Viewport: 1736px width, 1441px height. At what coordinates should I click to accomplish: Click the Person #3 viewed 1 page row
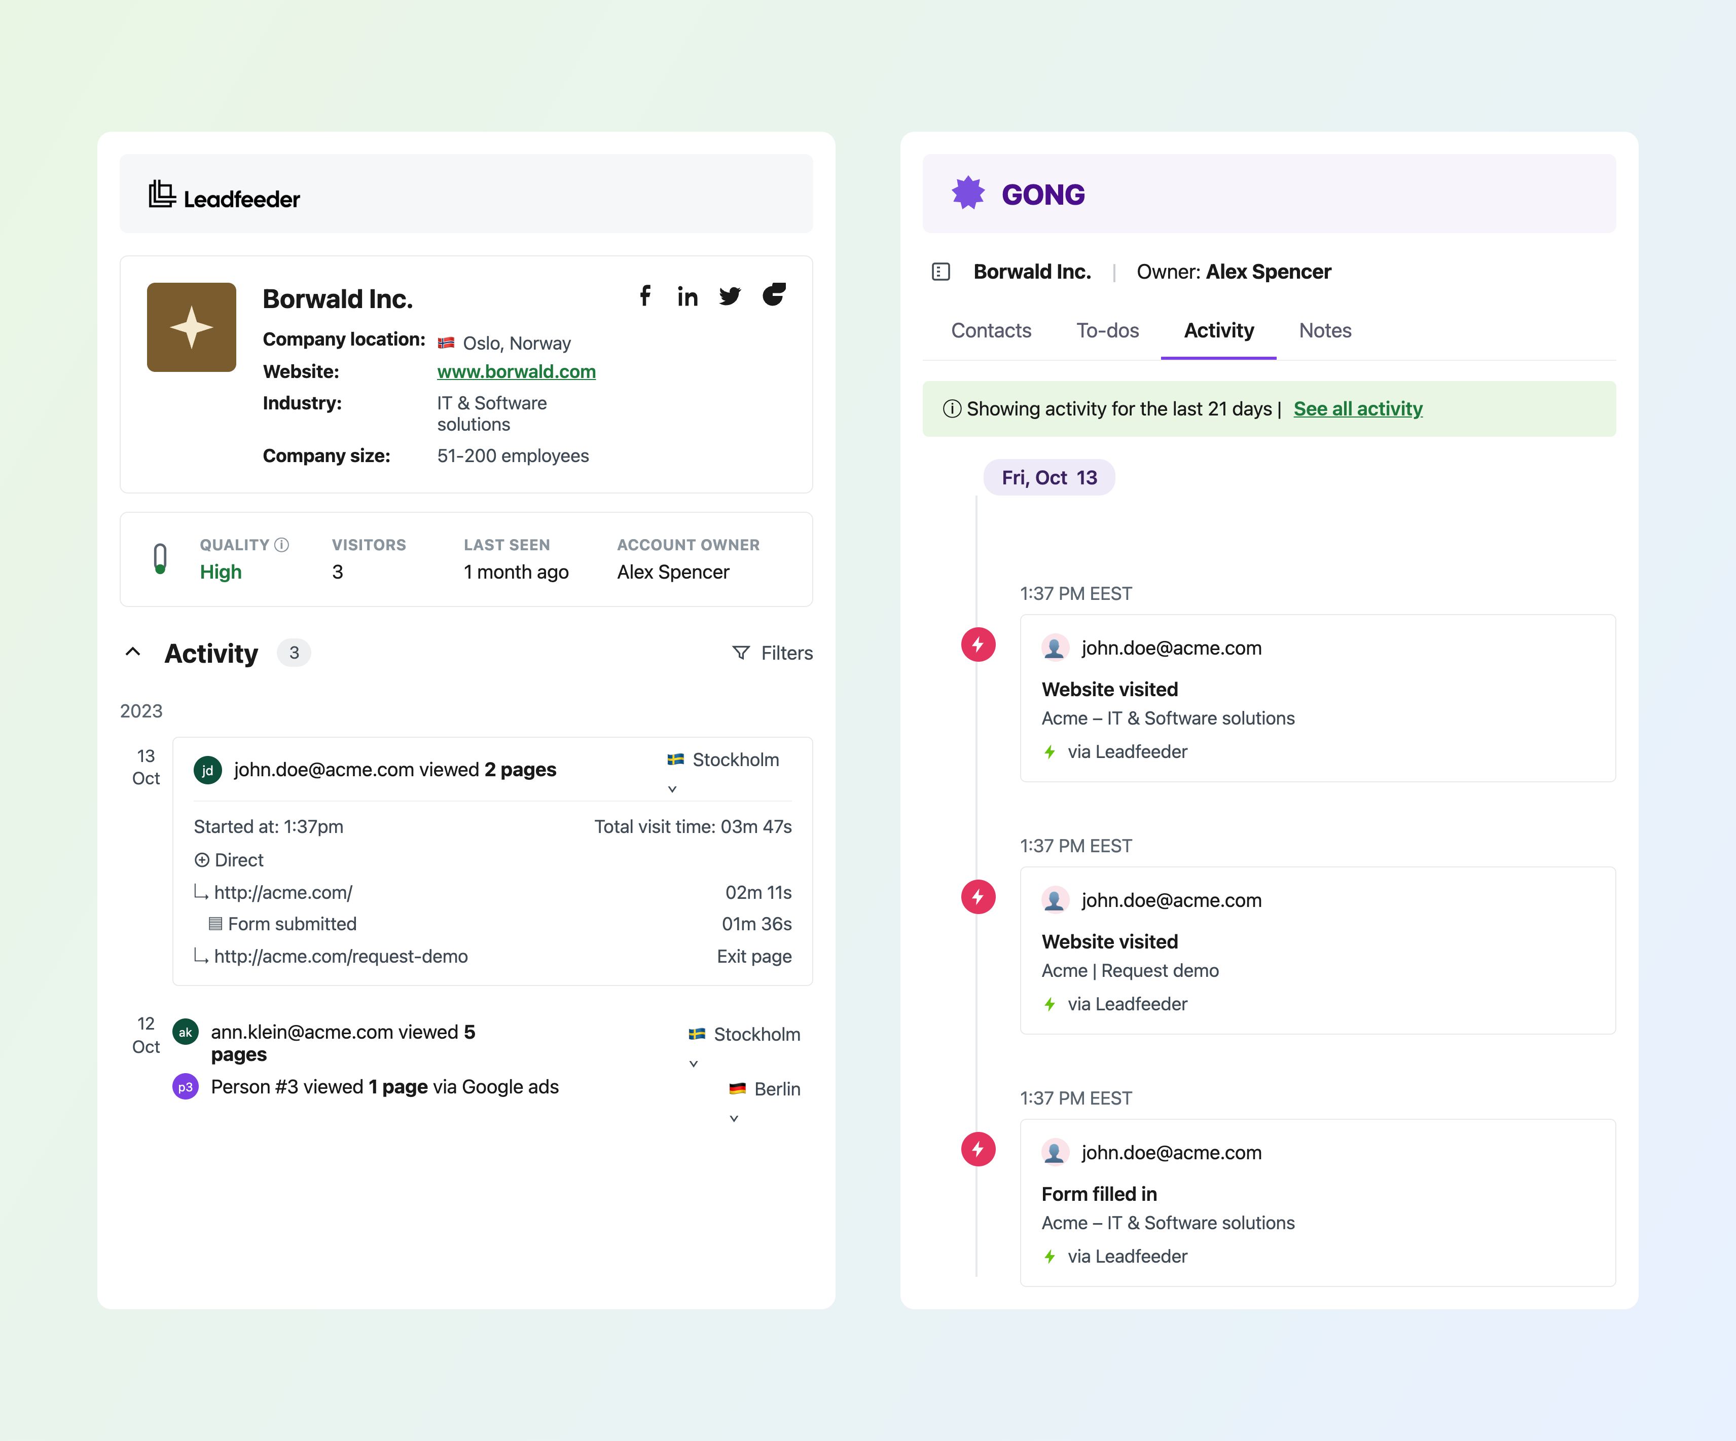click(384, 1086)
